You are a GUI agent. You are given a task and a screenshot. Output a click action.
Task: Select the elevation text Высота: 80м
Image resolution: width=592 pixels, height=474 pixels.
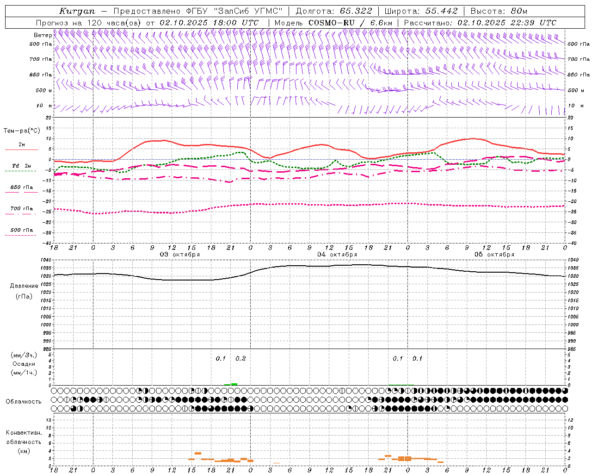pyautogui.click(x=499, y=11)
